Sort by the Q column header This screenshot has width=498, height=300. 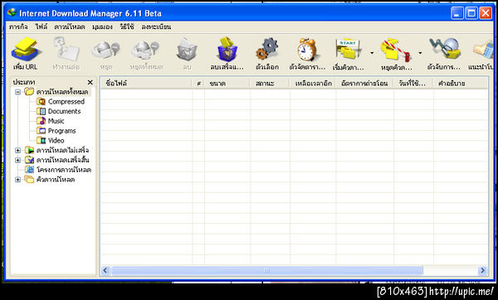pyautogui.click(x=198, y=83)
